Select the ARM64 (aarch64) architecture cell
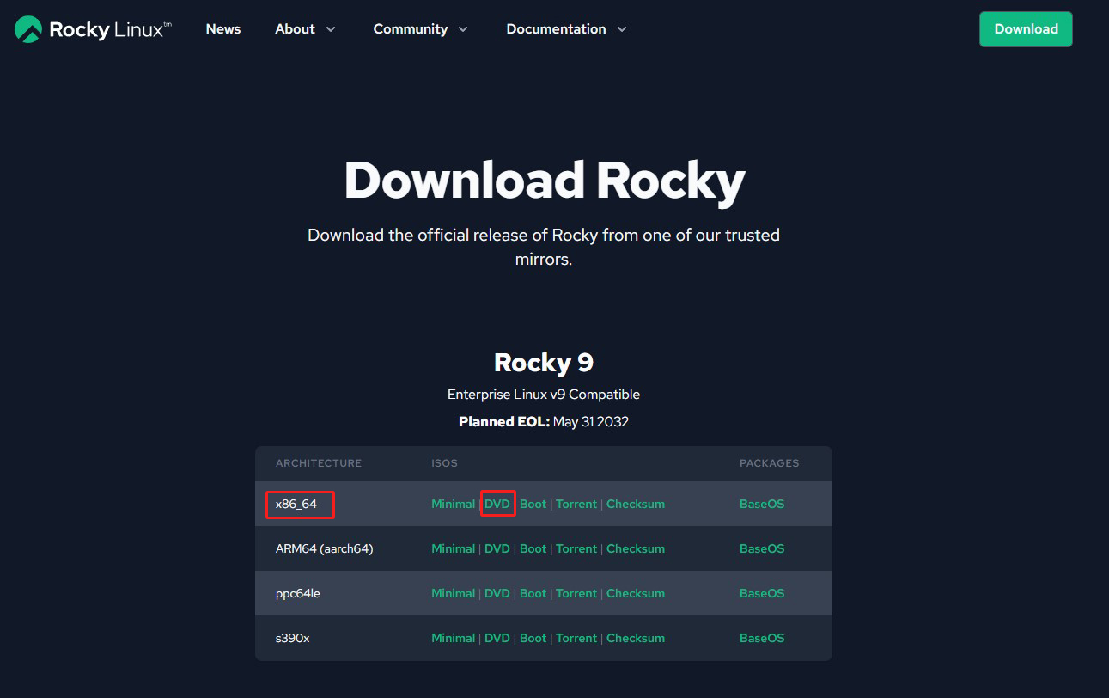This screenshot has width=1109, height=698. coord(324,548)
